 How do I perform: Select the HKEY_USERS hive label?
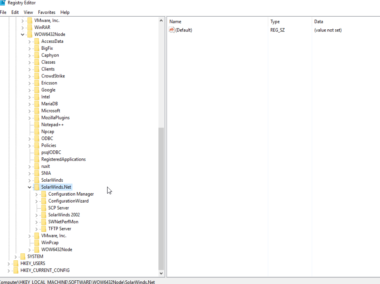click(33, 263)
